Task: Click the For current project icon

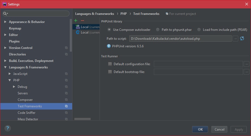Action: pyautogui.click(x=167, y=14)
